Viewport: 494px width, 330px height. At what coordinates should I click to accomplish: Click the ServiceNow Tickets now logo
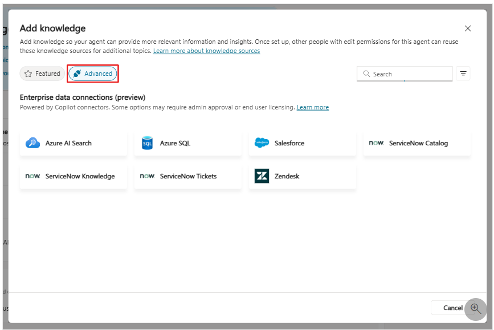click(147, 176)
